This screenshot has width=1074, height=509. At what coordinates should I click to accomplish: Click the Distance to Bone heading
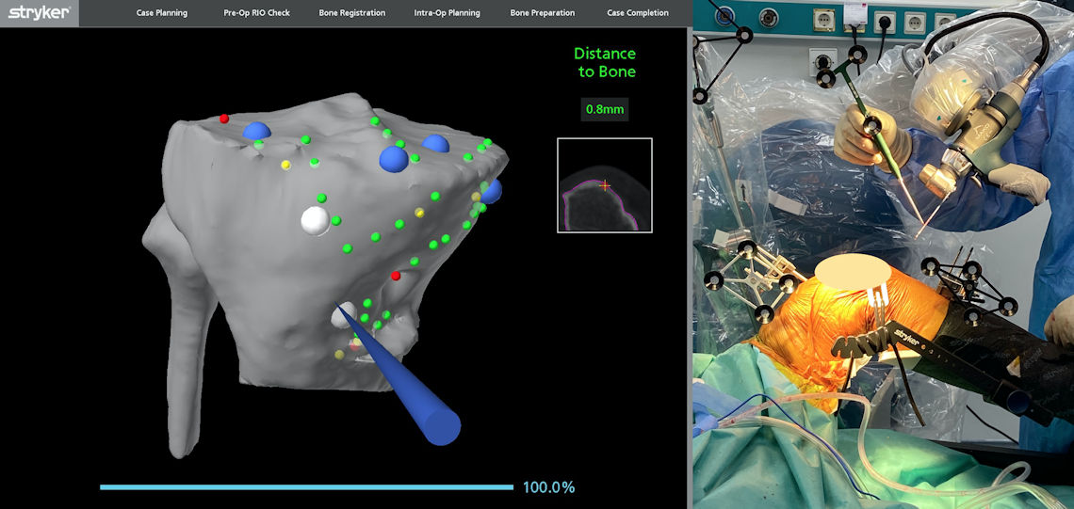[605, 63]
